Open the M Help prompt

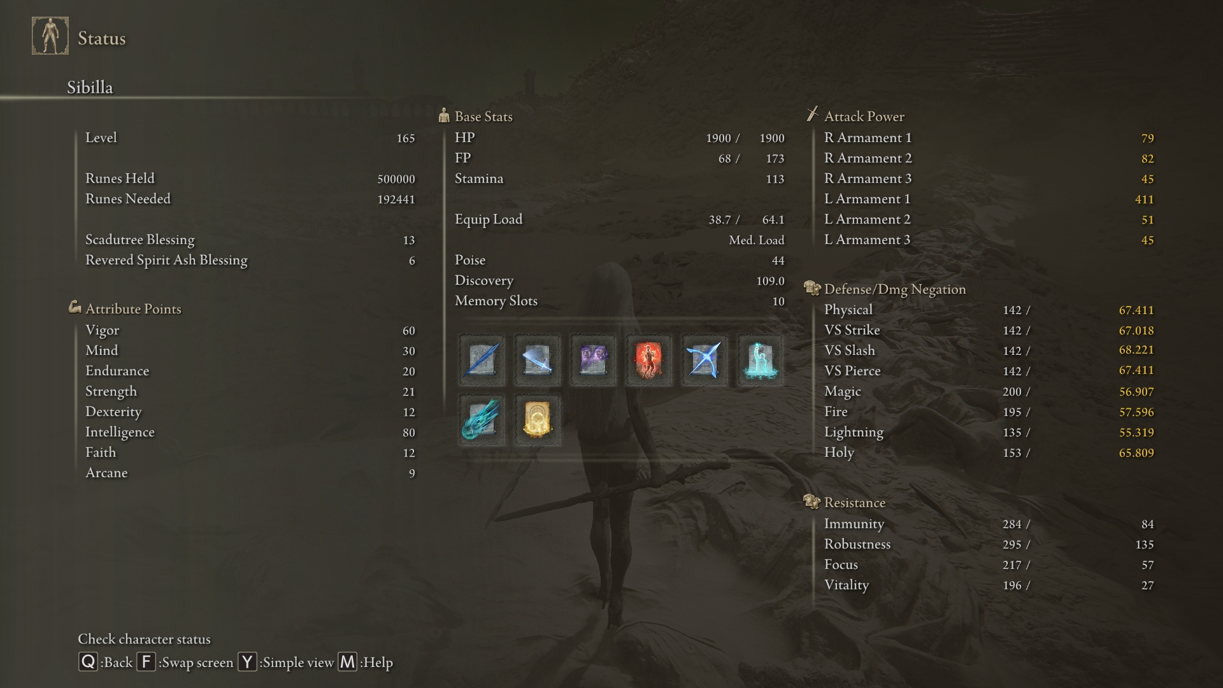(x=347, y=662)
